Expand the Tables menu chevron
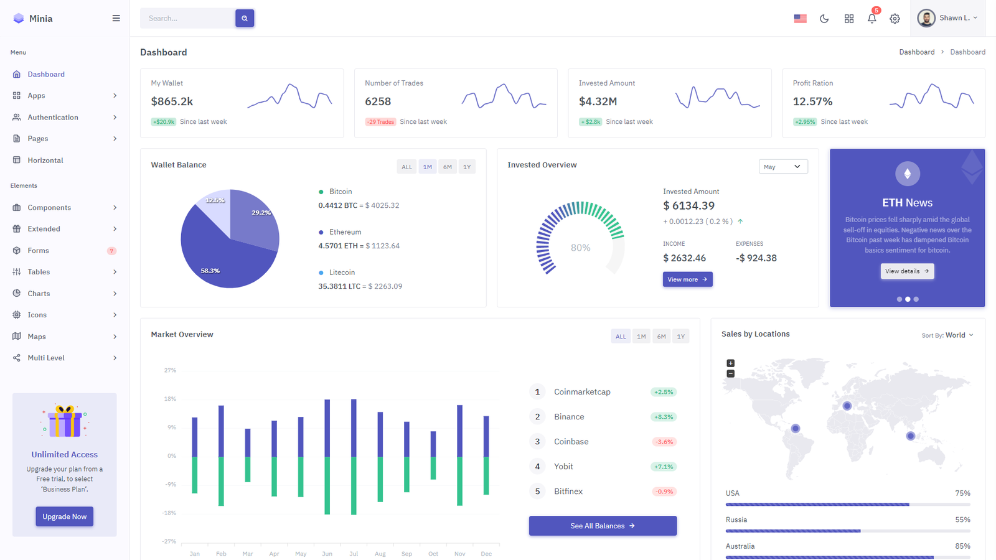 (x=115, y=272)
